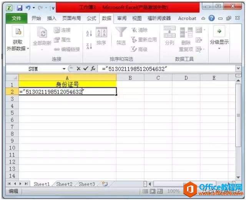The width and height of the screenshot is (246, 200).
Task: Go to first sheet with navigation arrow
Action: tap(9, 183)
